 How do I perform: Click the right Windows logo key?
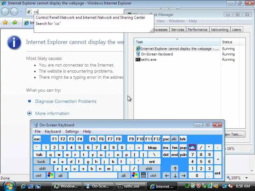(x=135, y=176)
